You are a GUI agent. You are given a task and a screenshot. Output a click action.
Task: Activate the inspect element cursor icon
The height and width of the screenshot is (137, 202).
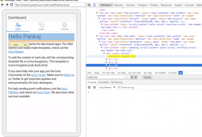(x=89, y=5)
